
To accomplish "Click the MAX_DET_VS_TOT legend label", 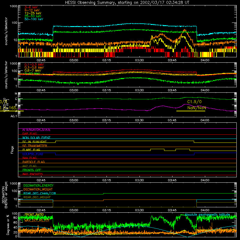I will (x=37, y=221).
